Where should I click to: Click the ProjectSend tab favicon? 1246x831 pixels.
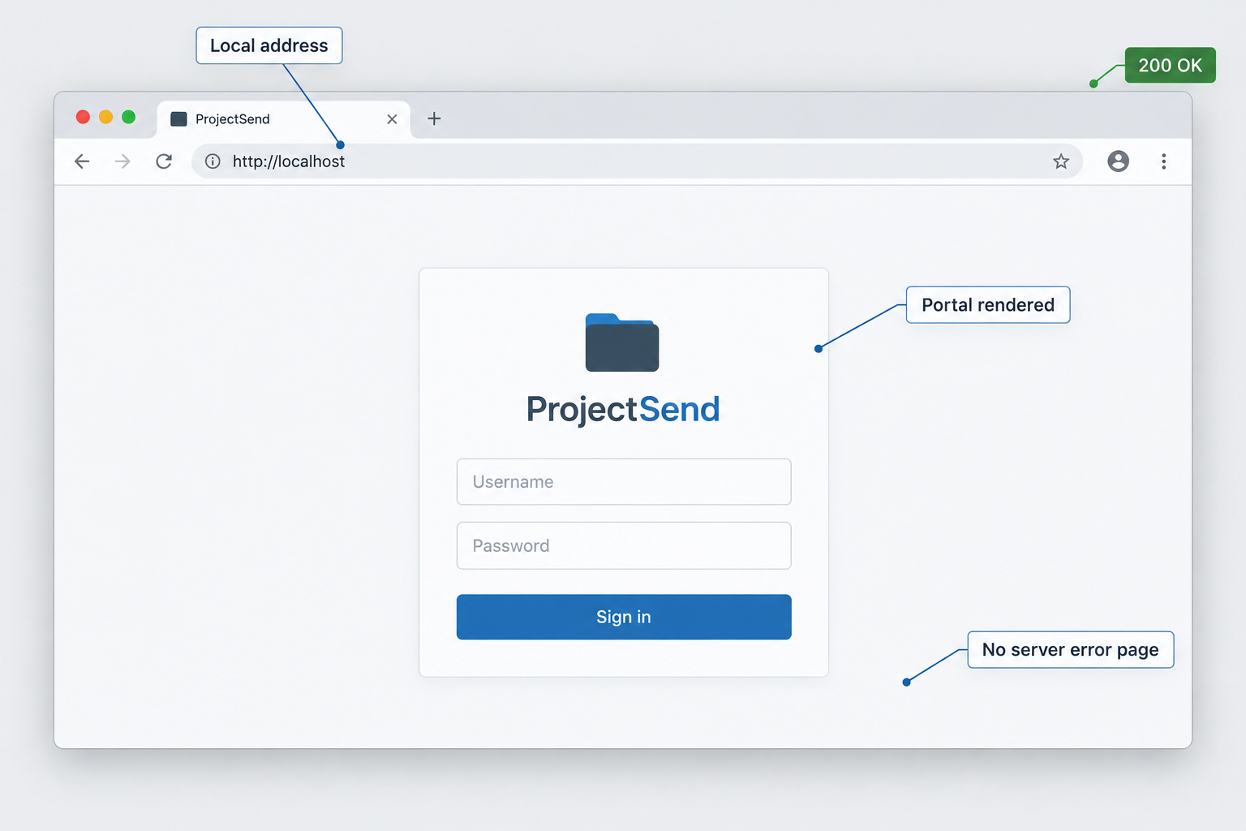point(179,119)
